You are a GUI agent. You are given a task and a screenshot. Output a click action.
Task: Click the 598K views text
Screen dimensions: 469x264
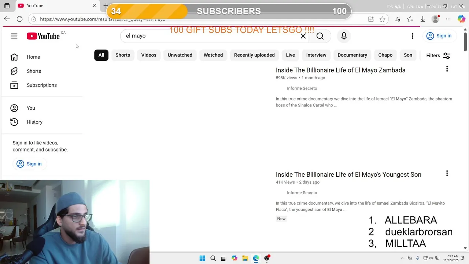287,78
